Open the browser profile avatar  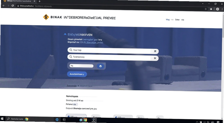coord(218,9)
